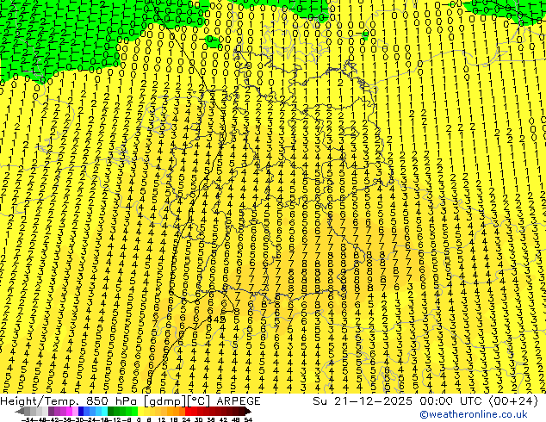This screenshot has height=422, width=546.
Task: Pick the dark blue -30 legend swatch
Action: click(81, 411)
